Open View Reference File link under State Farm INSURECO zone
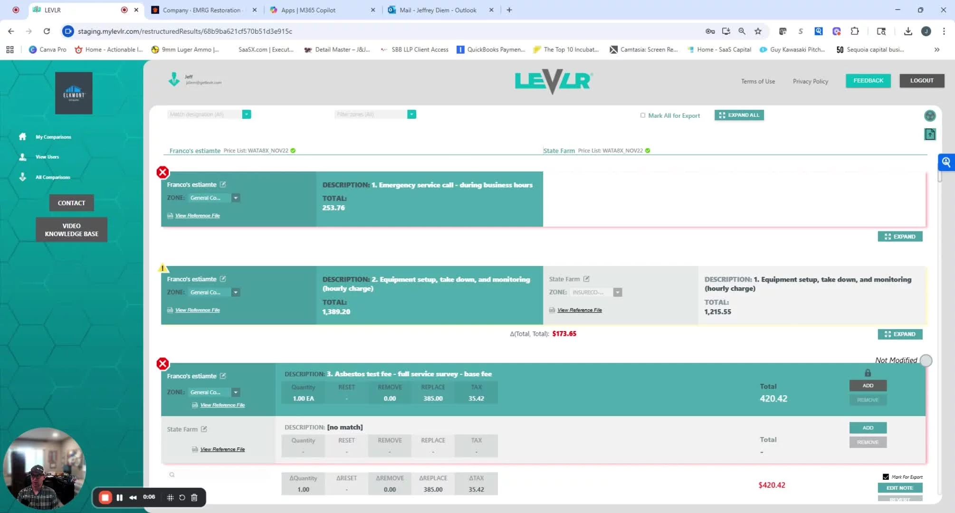This screenshot has height=513, width=955. click(579, 310)
